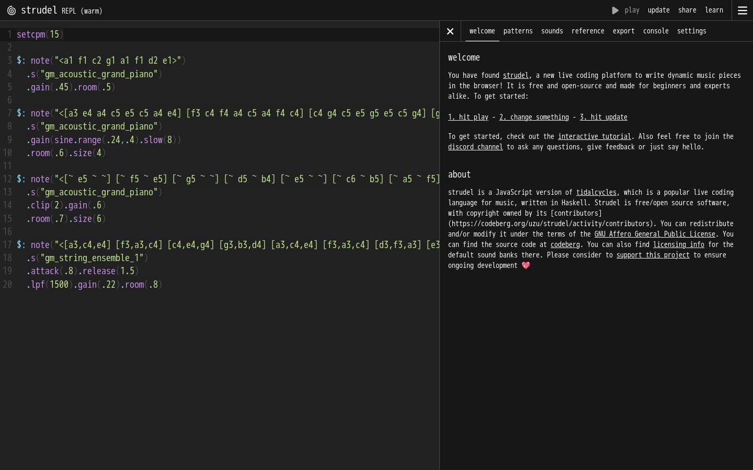Click the 'about' heading in the panel

[459, 174]
